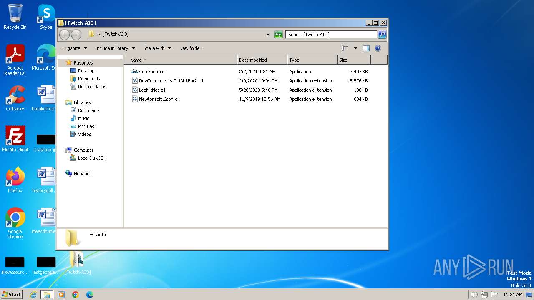The height and width of the screenshot is (300, 534).
Task: Launch Windows Media Player from taskbar
Action: [61, 295]
